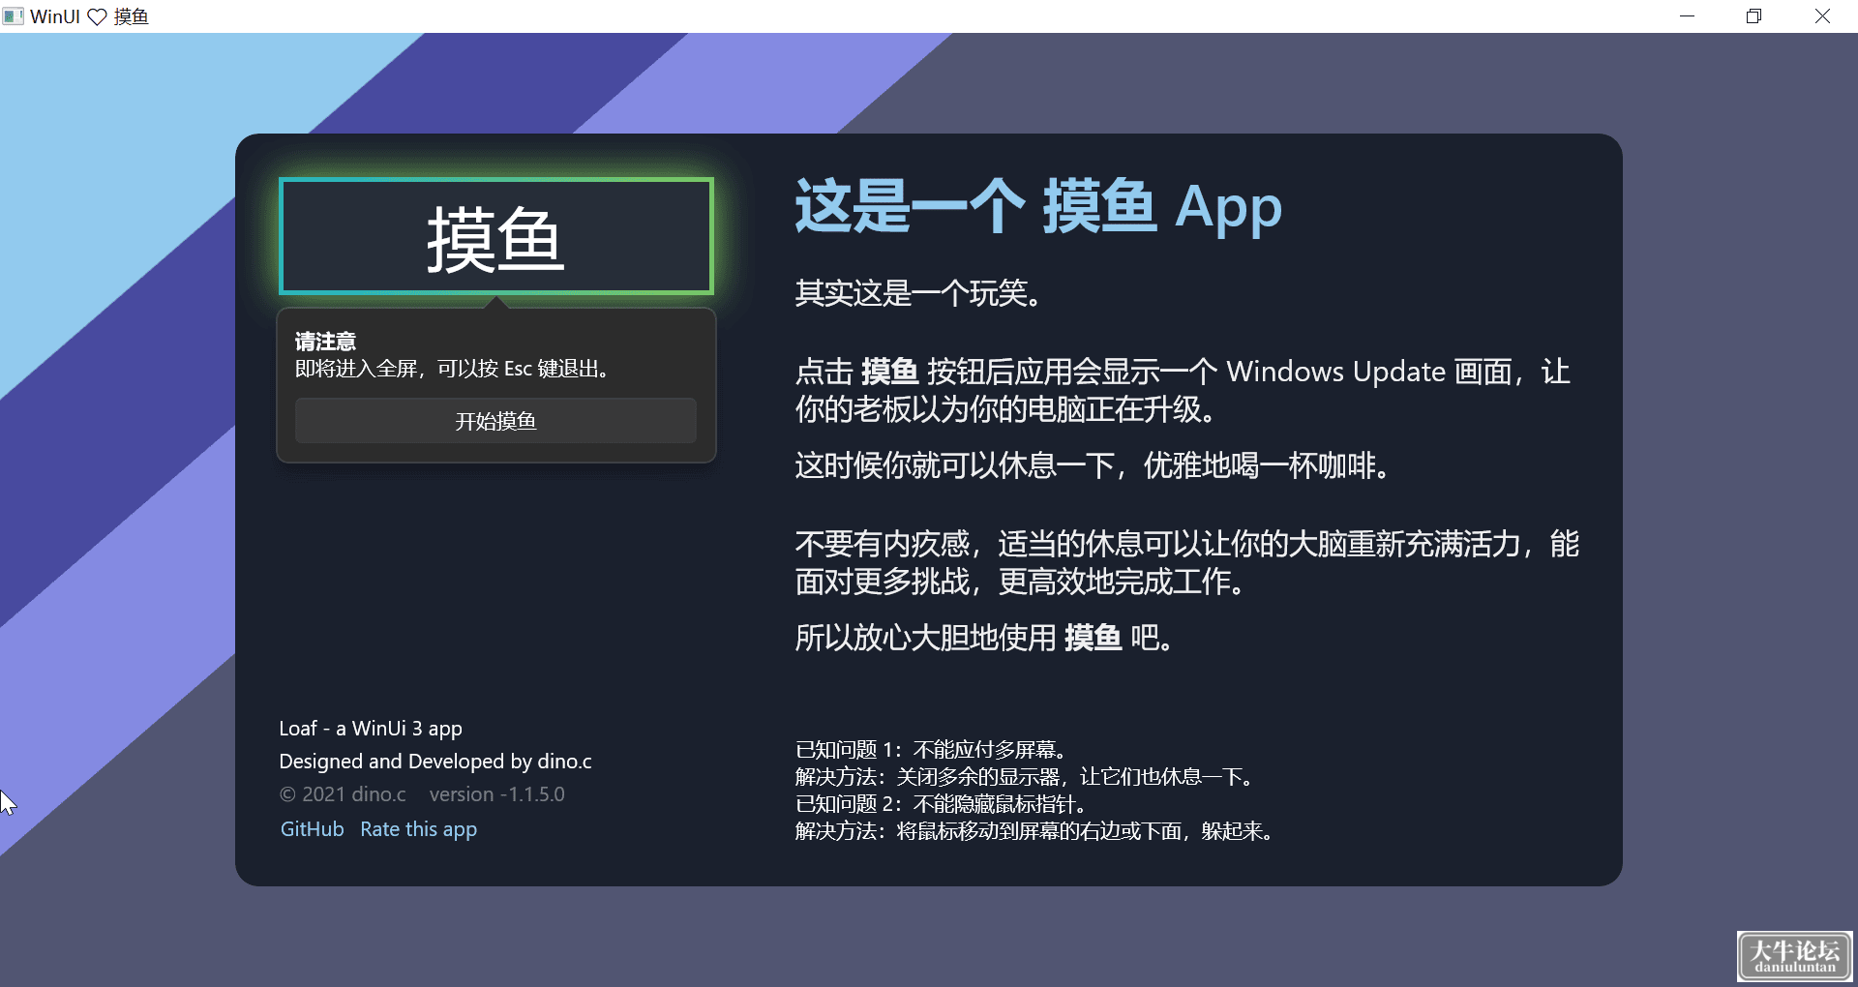Click the 大牛论坛 watermark logo
This screenshot has width=1858, height=987.
tap(1795, 956)
